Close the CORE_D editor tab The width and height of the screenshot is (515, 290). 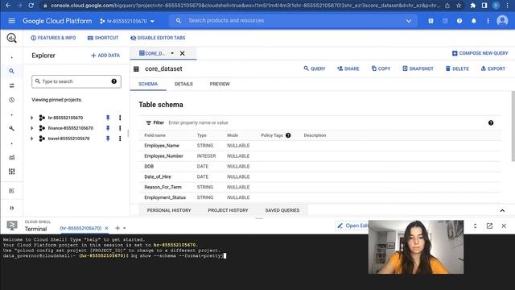tap(183, 53)
